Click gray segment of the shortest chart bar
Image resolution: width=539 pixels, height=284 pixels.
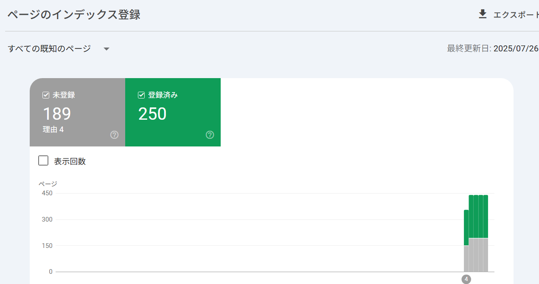[466, 259]
